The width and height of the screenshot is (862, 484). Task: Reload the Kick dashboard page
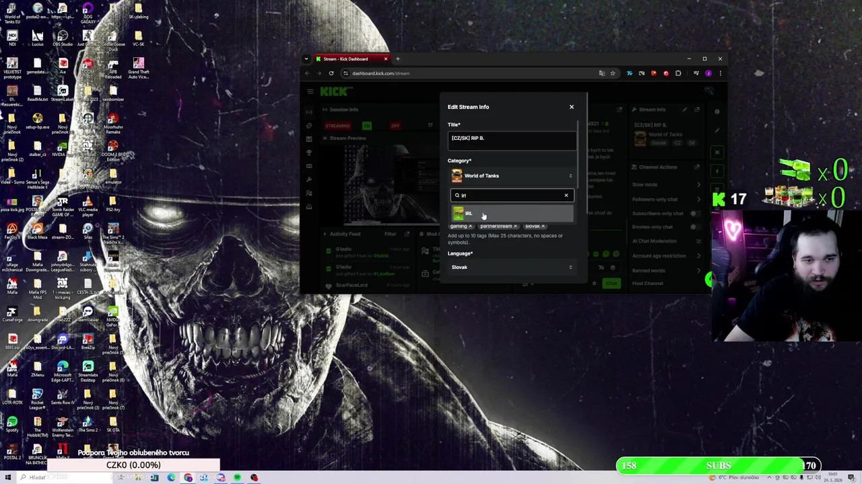tap(331, 73)
